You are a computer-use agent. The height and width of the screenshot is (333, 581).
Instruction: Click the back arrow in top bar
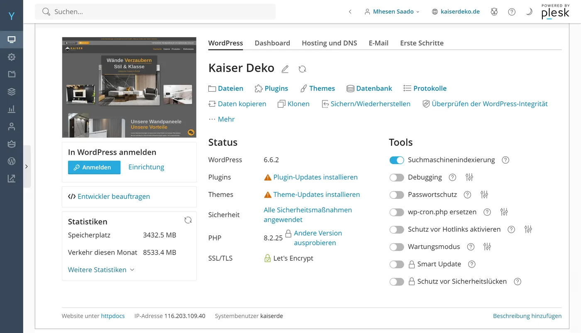pyautogui.click(x=350, y=12)
